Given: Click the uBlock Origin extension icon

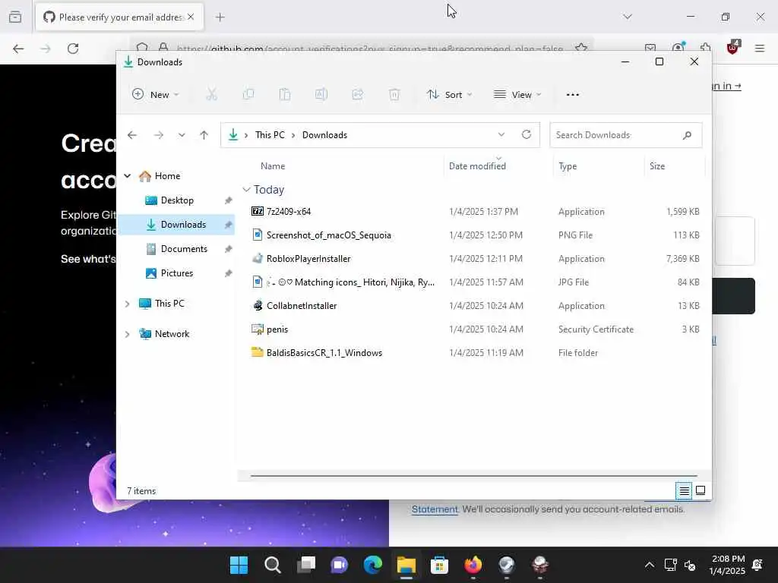Looking at the screenshot, I should pyautogui.click(x=733, y=47).
